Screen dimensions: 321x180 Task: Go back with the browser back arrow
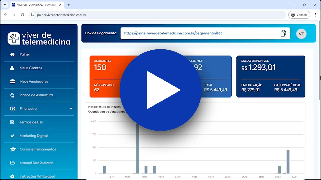click(6, 15)
